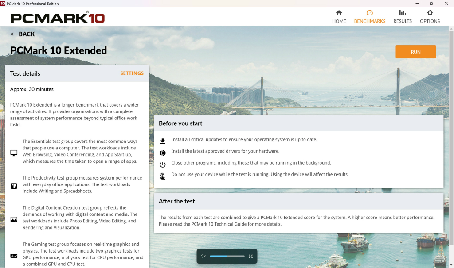Viewport: 454px width, 268px height.
Task: Click the After the test heading
Action: click(x=176, y=201)
